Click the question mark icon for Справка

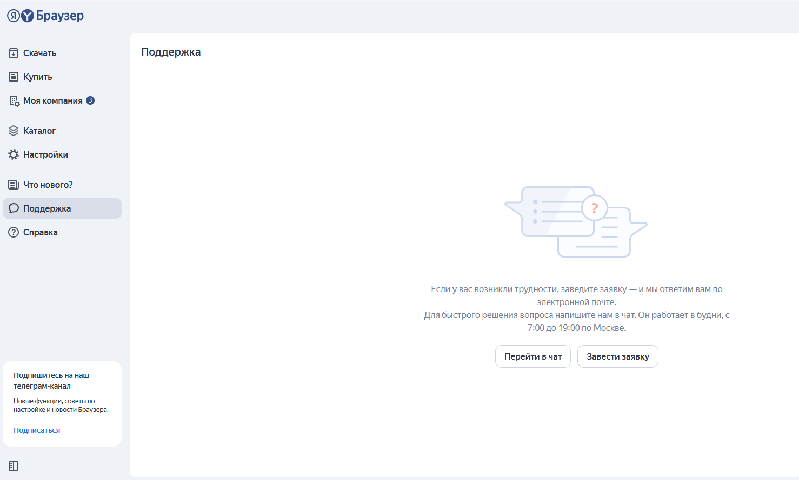(14, 232)
